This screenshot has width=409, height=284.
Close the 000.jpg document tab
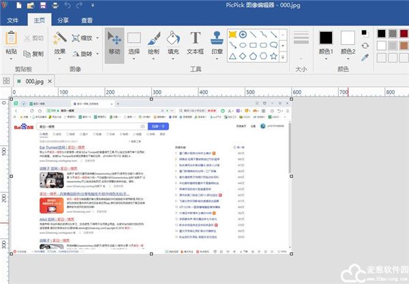tap(50, 81)
